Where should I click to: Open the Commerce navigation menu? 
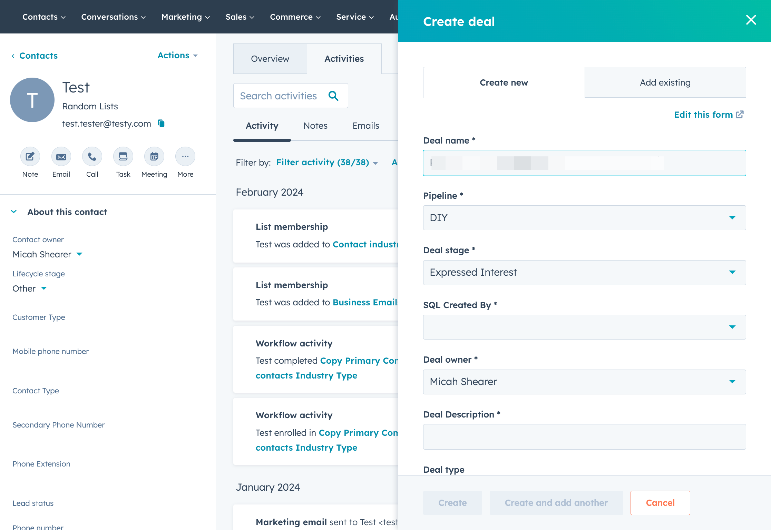pos(295,17)
